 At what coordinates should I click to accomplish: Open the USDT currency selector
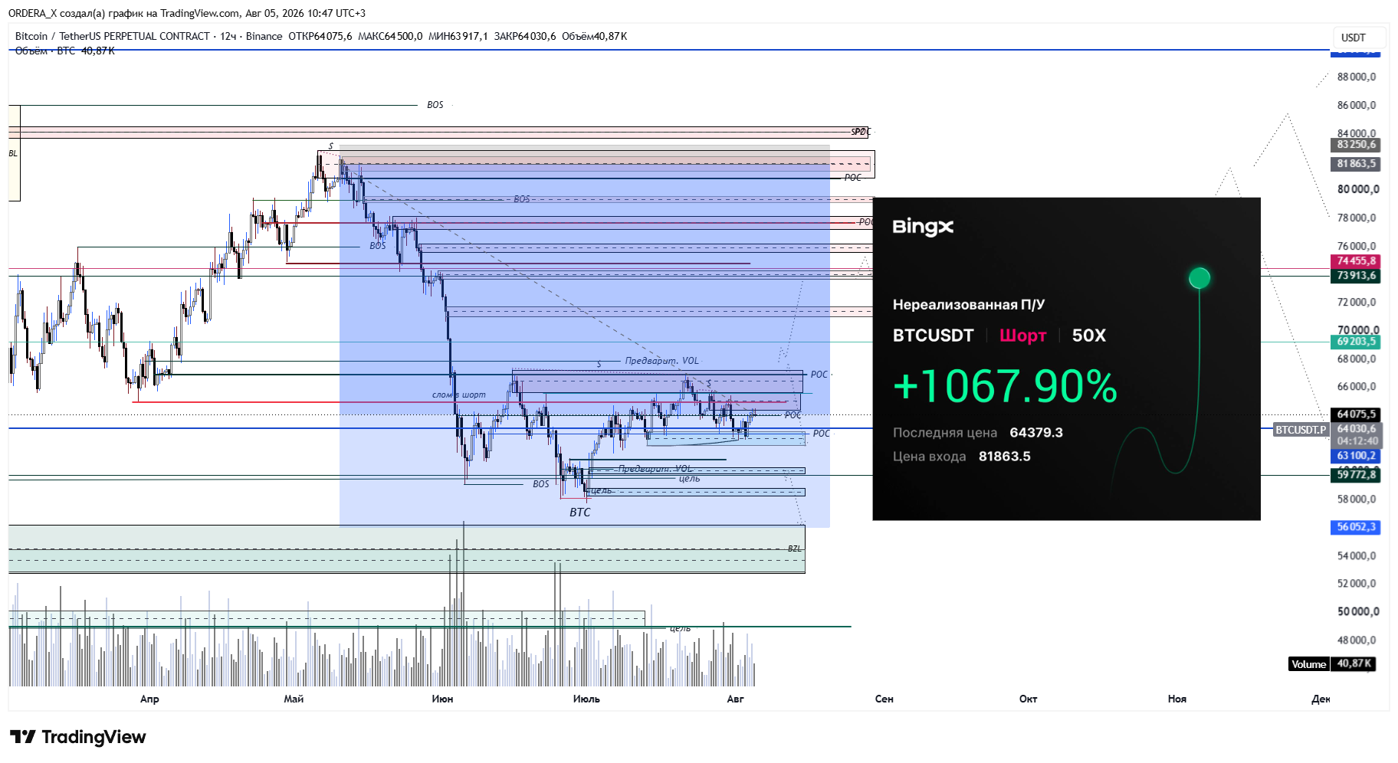tap(1358, 38)
